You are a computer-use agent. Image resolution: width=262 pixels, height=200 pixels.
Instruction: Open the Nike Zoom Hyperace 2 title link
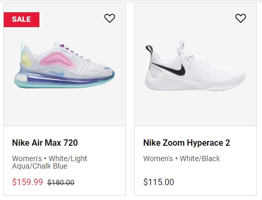click(x=186, y=143)
